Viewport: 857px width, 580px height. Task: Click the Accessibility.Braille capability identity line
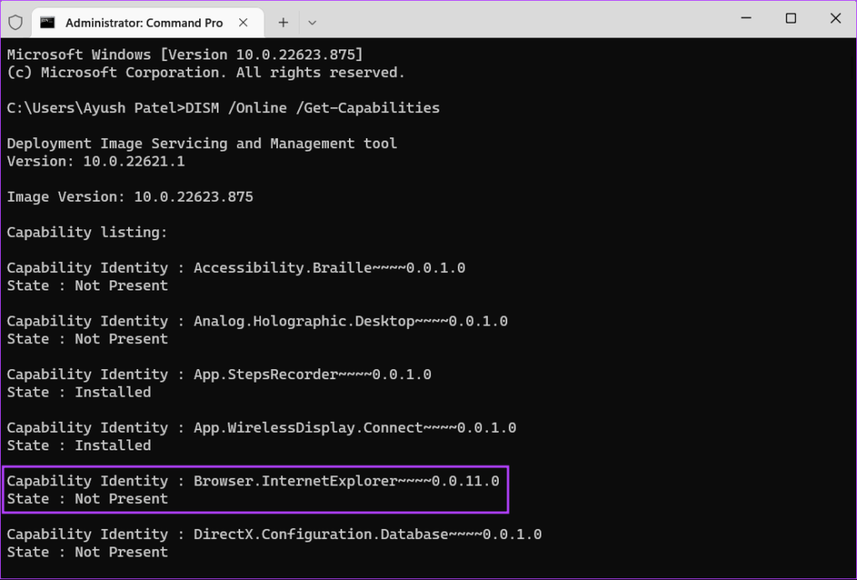click(x=236, y=268)
